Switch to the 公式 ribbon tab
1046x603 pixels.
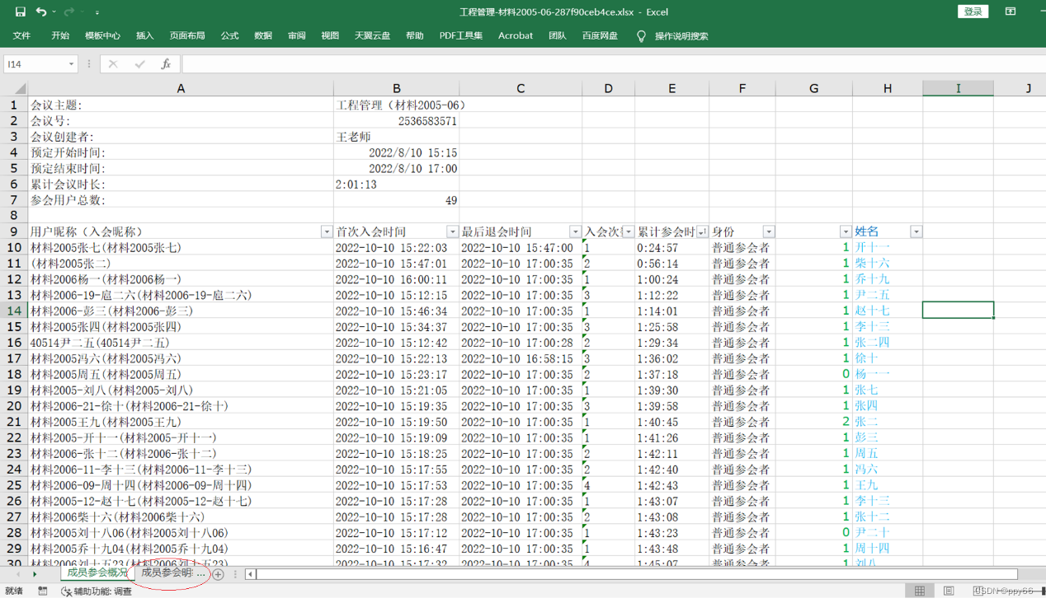point(229,36)
